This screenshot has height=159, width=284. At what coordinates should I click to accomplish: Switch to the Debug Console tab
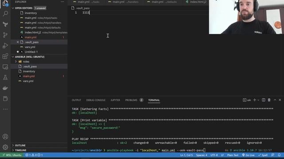[x=96, y=100]
